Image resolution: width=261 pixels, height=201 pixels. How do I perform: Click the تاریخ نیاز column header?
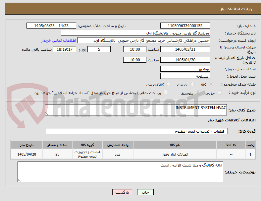[x=27, y=145]
